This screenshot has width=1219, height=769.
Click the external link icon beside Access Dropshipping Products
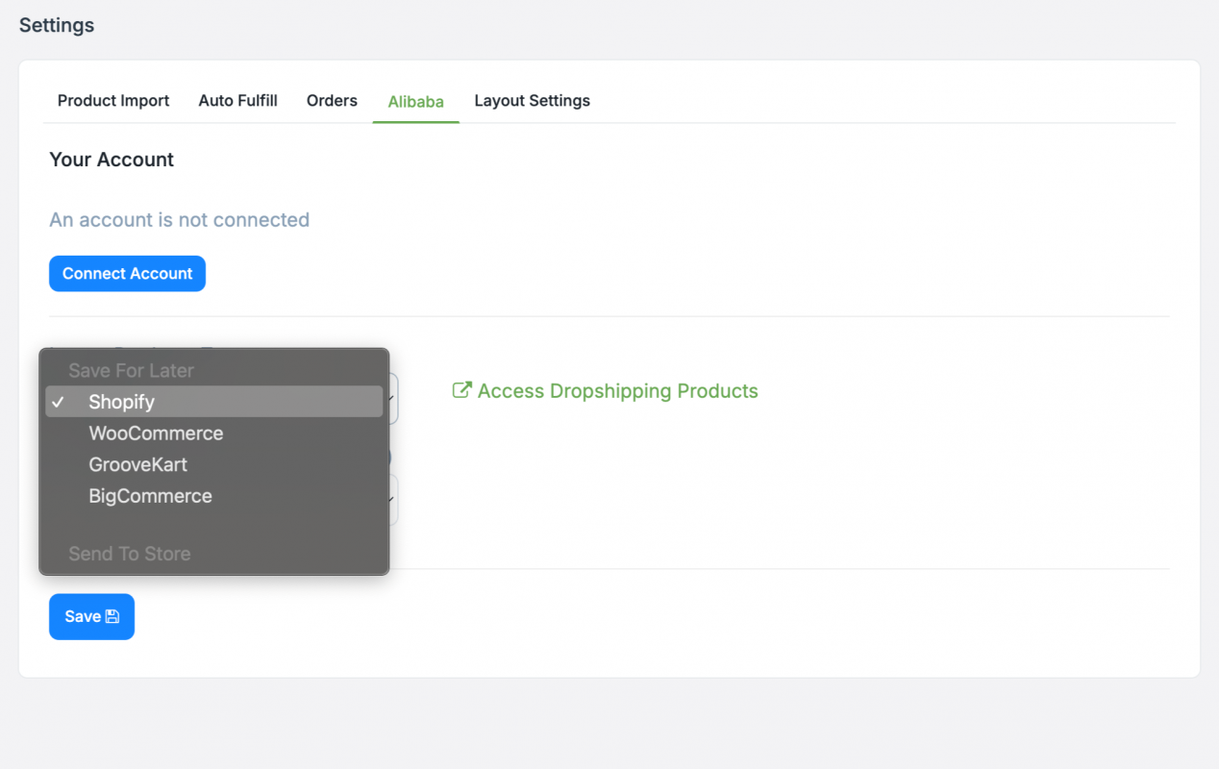[462, 390]
